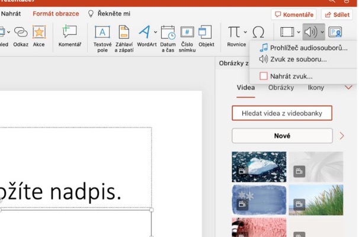Open Záhlaví a zápatí settings

coord(124,39)
